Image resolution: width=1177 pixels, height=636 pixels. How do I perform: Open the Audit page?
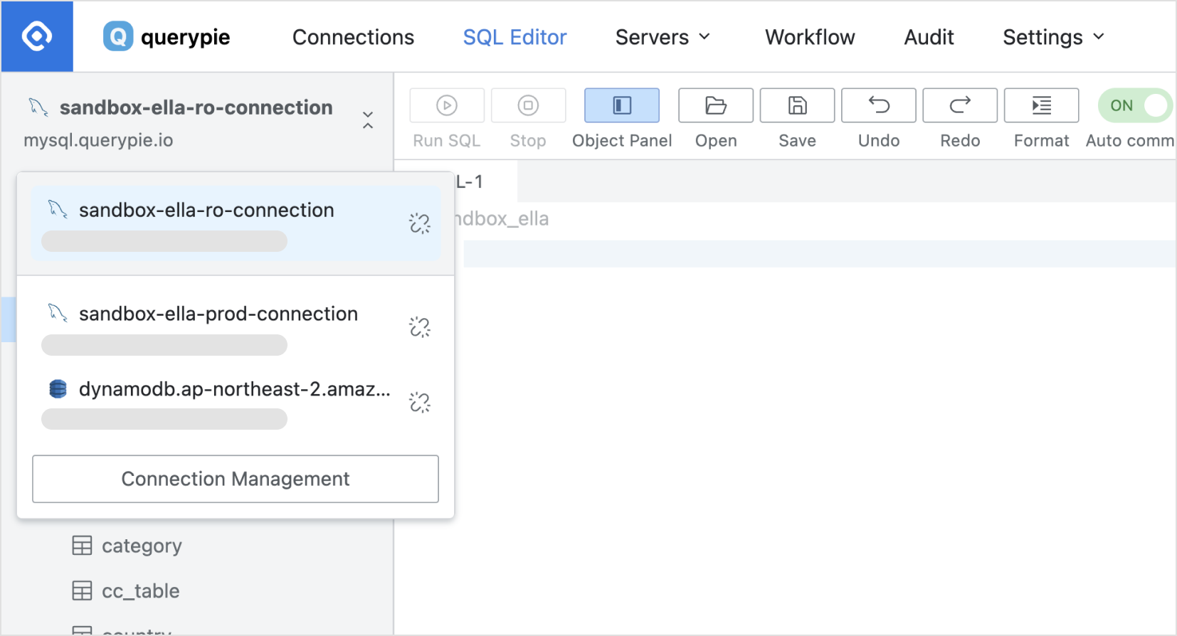[x=929, y=37]
